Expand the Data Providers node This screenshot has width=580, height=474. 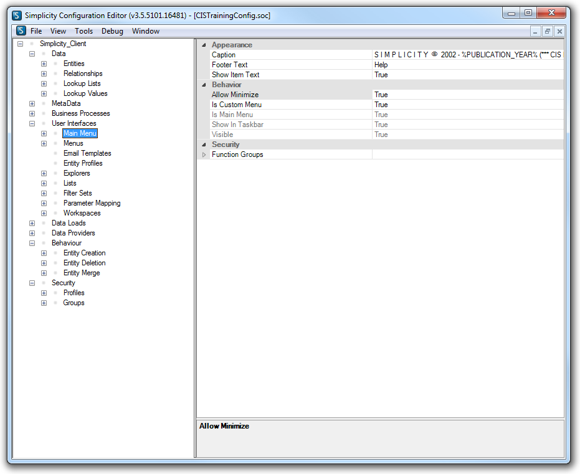(x=32, y=234)
